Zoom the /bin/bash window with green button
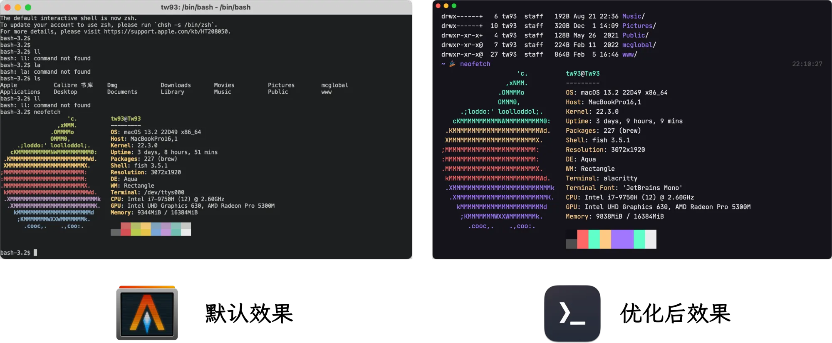Viewport: 832px width, 343px height. tap(28, 7)
